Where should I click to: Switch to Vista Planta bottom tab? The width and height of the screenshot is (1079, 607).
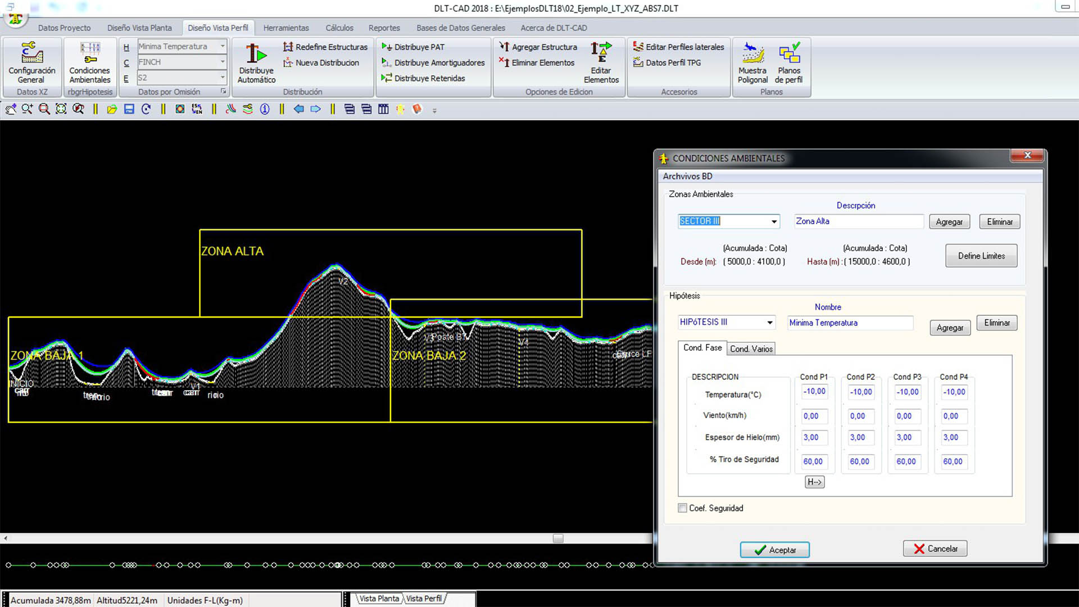coord(379,599)
